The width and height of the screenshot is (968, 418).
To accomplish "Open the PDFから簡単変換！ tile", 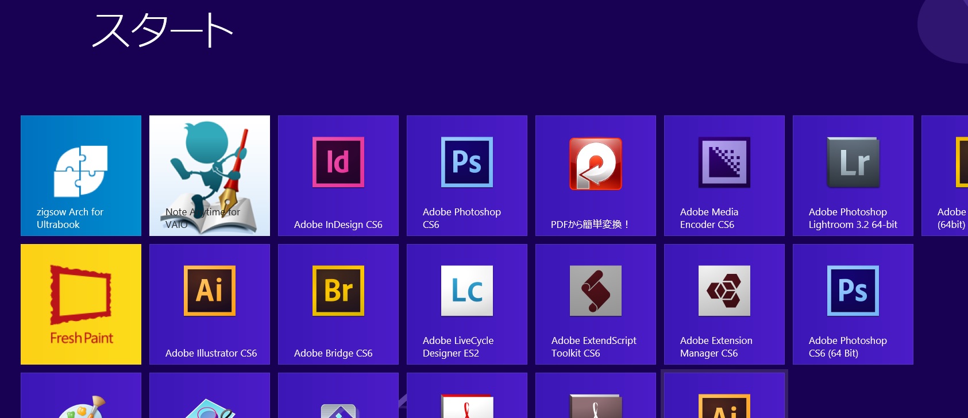I will 596,176.
